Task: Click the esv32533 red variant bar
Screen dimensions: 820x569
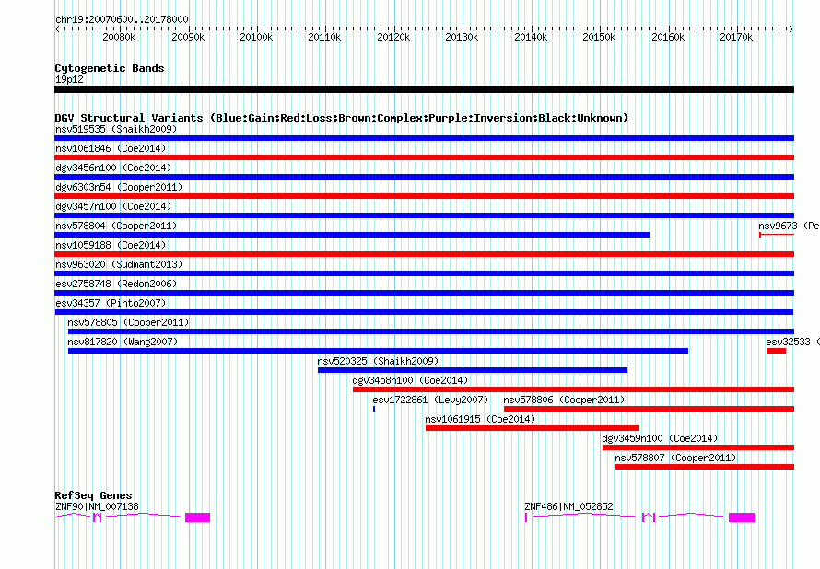Action: pos(776,351)
